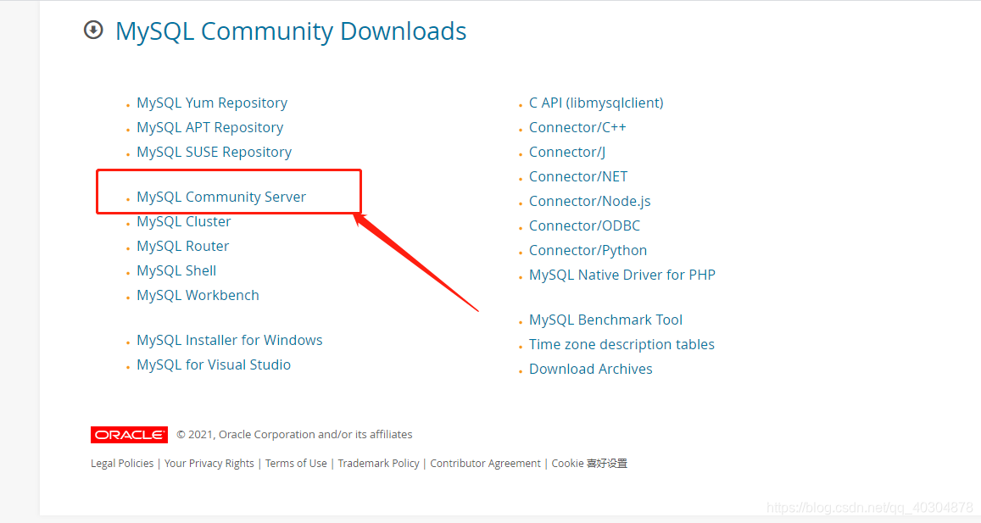Visit the Download Archives page

[591, 369]
